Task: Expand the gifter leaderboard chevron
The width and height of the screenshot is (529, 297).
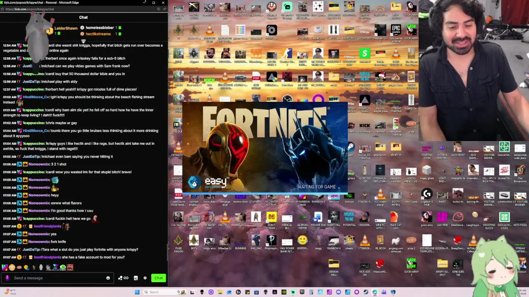Action: click(83, 41)
